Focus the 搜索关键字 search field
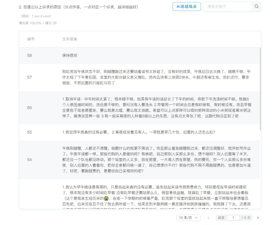This screenshot has width=272, height=225. coord(228,6)
